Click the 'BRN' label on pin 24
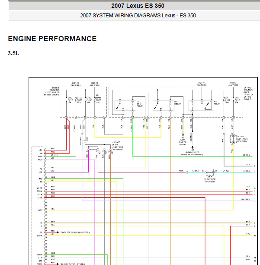This screenshot has height=265, width=260. tap(53, 222)
